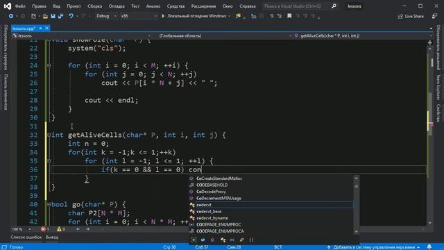Toggle the snippets filter in IntelliSense

[x=194, y=240]
